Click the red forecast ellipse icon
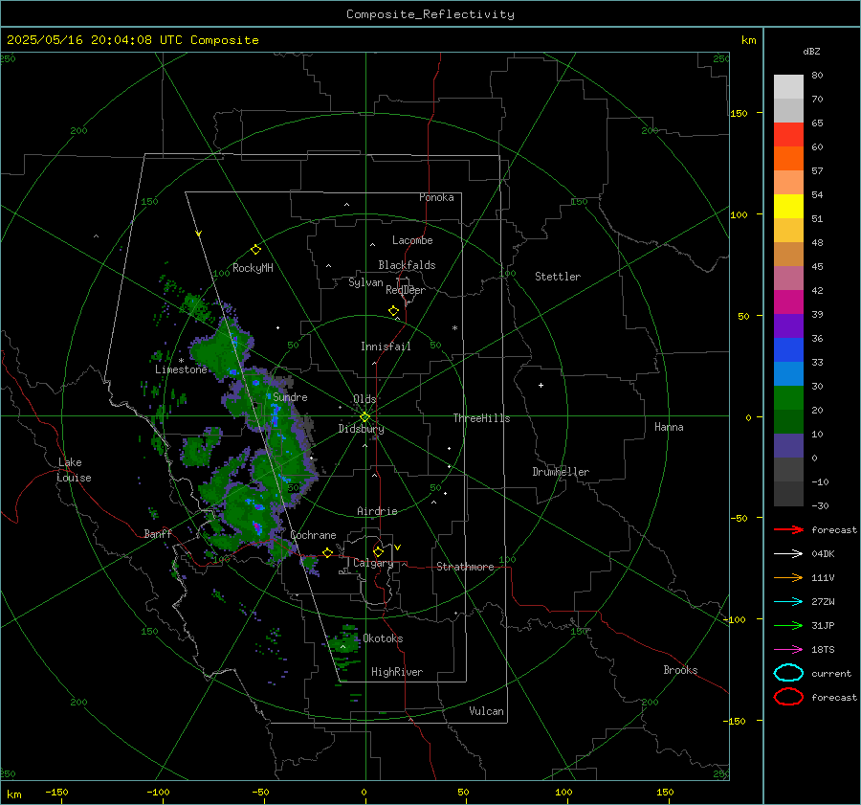 coord(788,697)
